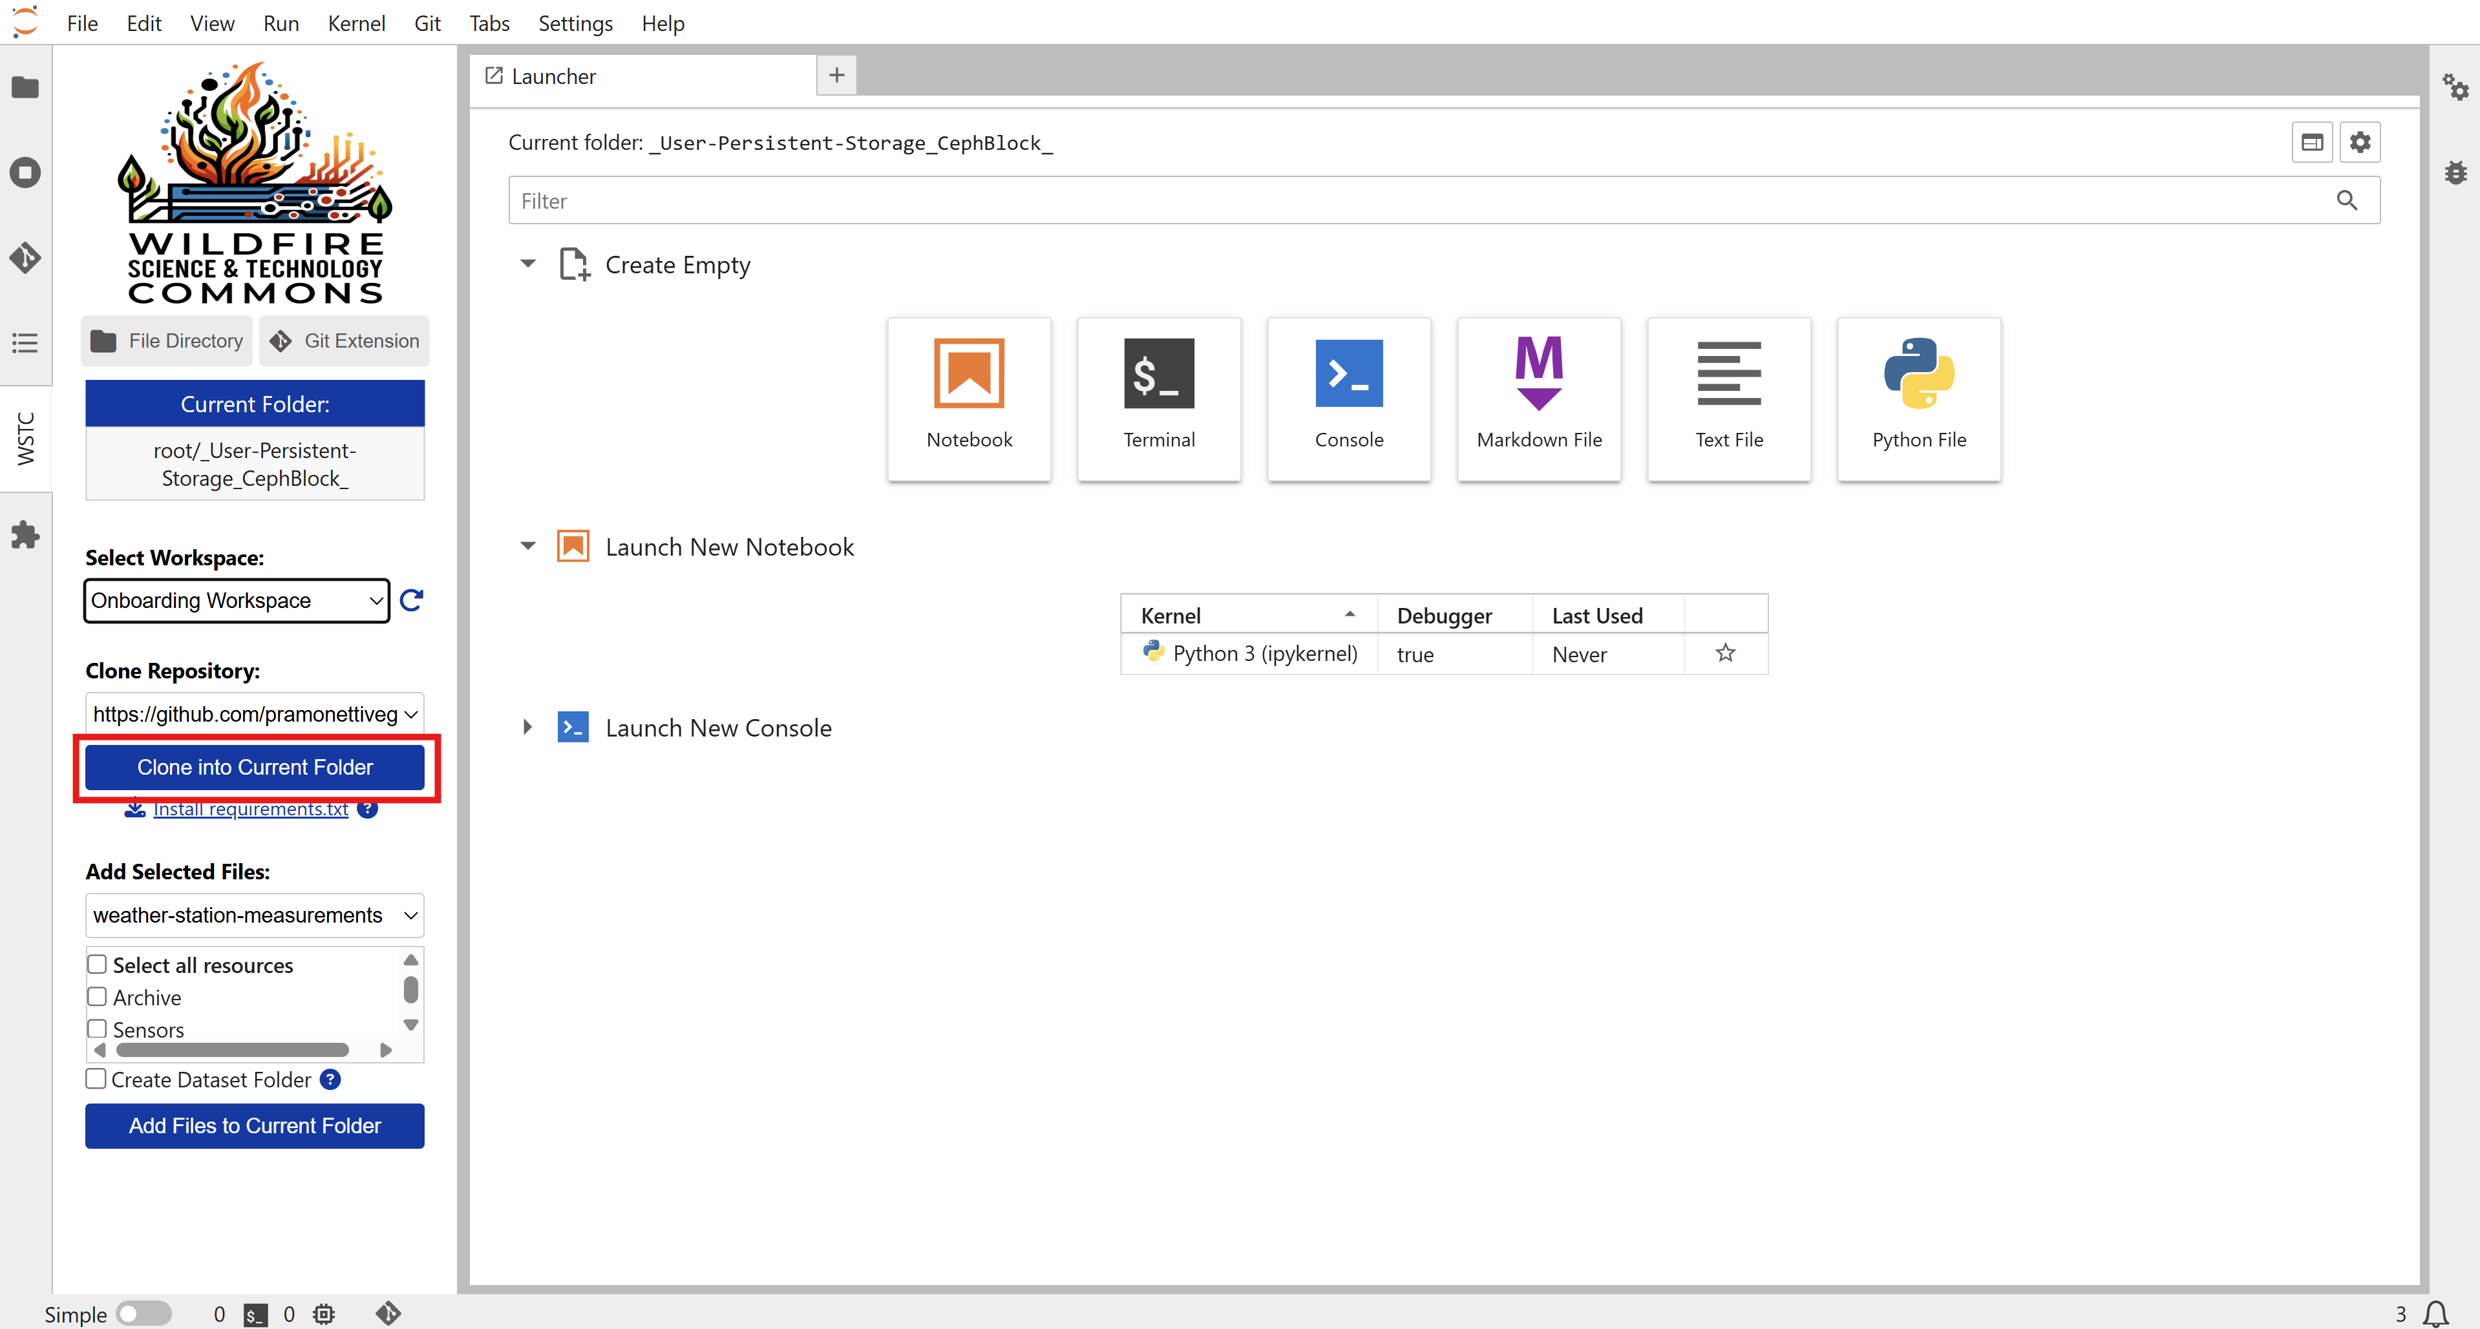Expand the Launch New Console section
The image size is (2480, 1329).
(x=527, y=727)
